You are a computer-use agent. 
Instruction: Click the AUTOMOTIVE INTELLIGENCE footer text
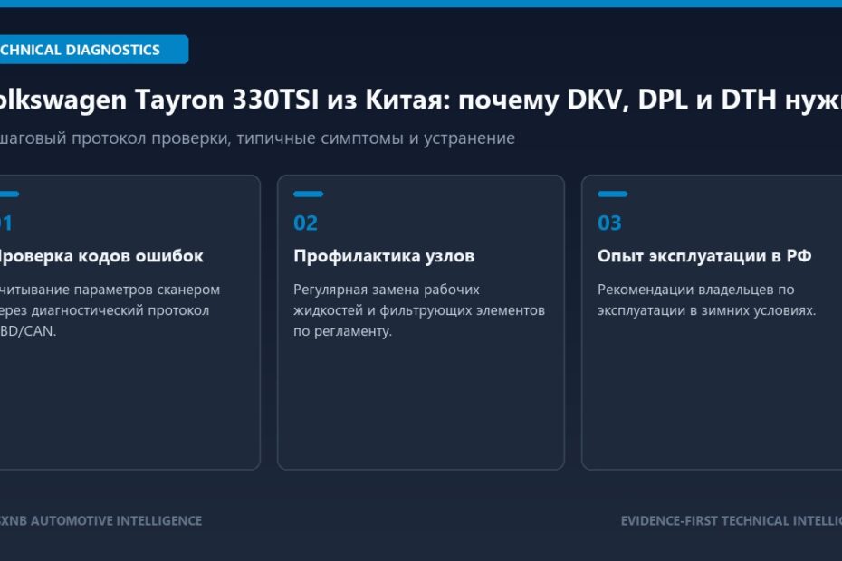[x=101, y=521]
